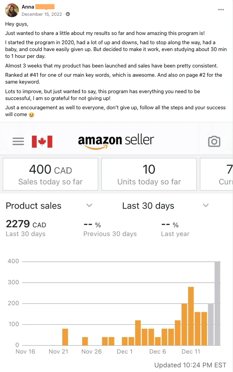
Task: Open the Units today so far card
Action: (x=149, y=174)
